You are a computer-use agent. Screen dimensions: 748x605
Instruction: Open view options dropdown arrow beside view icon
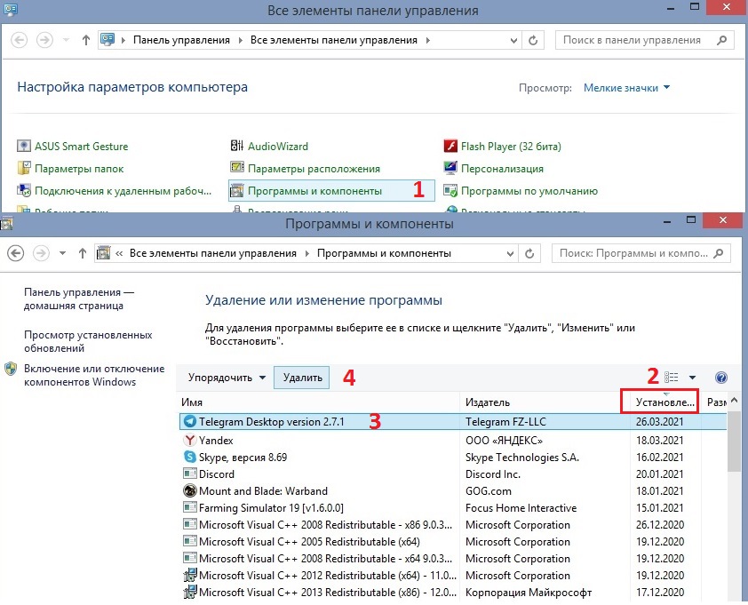click(692, 378)
